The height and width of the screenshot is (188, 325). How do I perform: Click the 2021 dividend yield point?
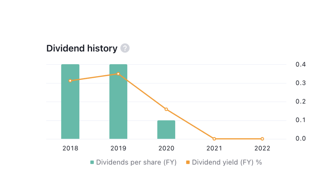[214, 139]
